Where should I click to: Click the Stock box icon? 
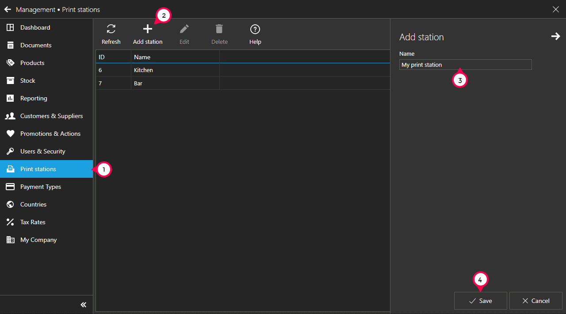coord(10,80)
